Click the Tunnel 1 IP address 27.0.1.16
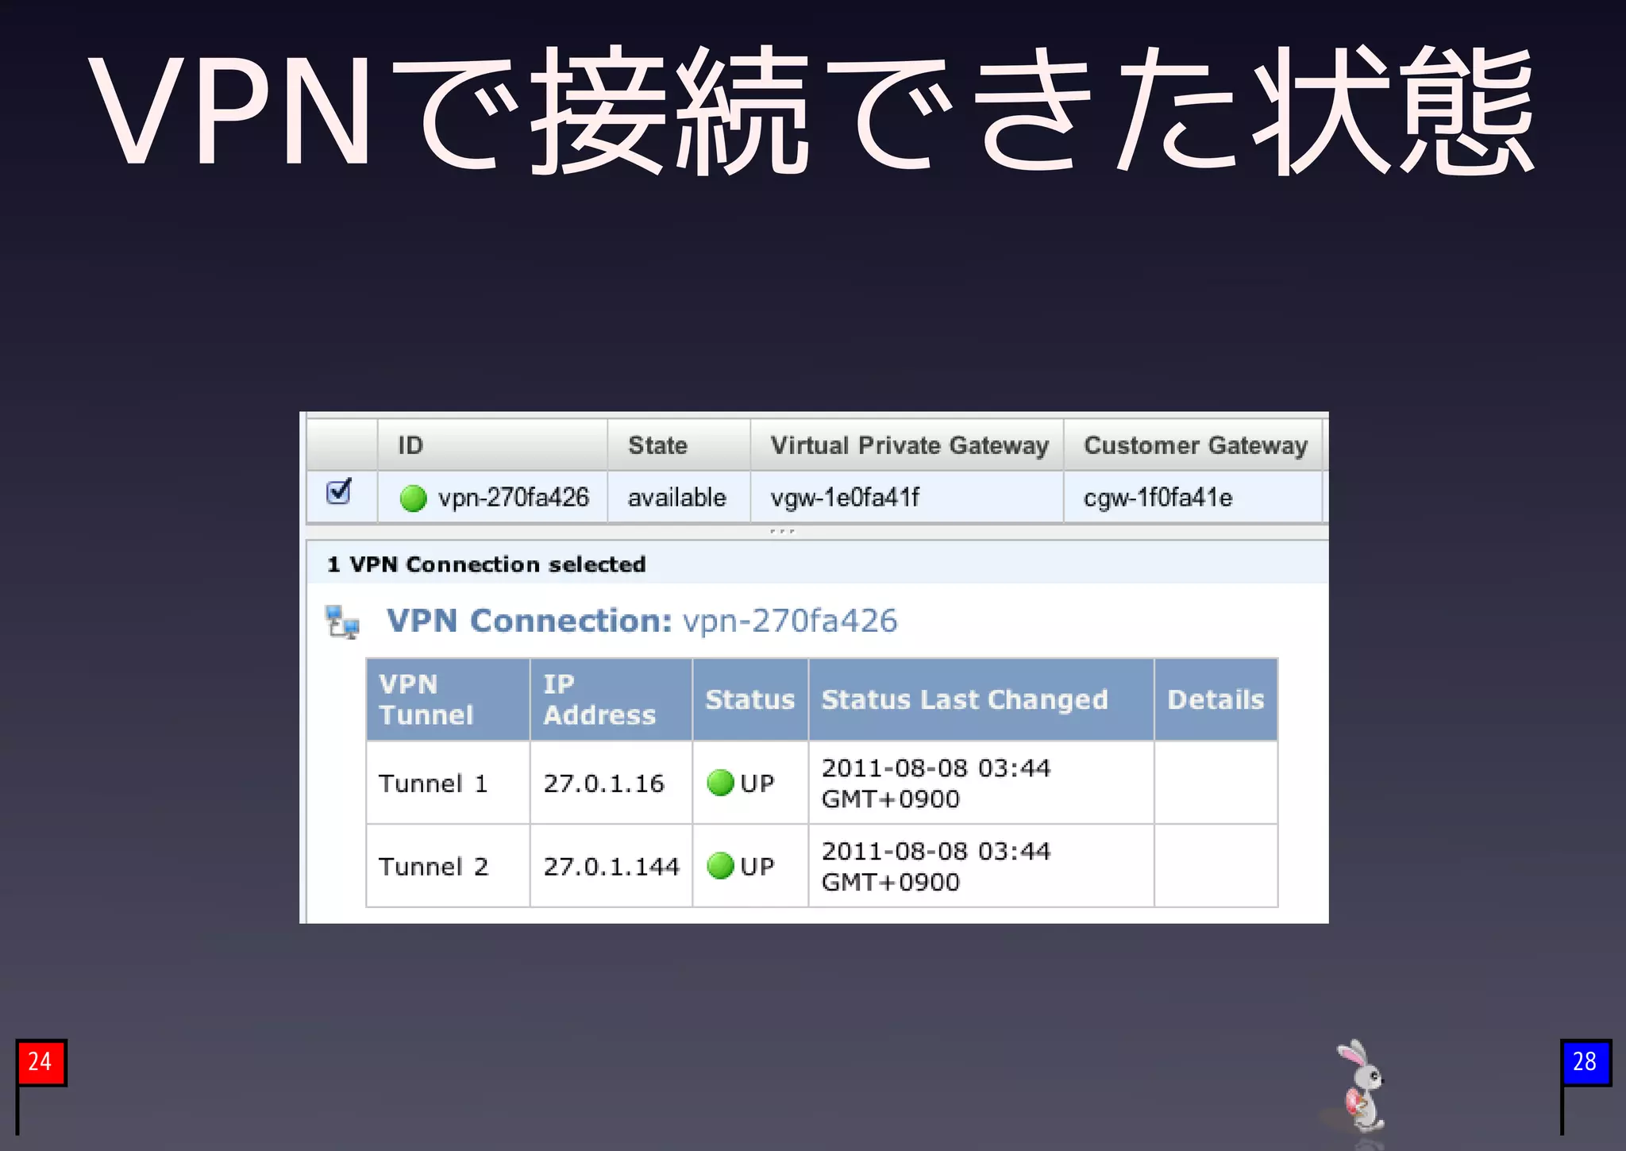The image size is (1626, 1151). point(603,783)
